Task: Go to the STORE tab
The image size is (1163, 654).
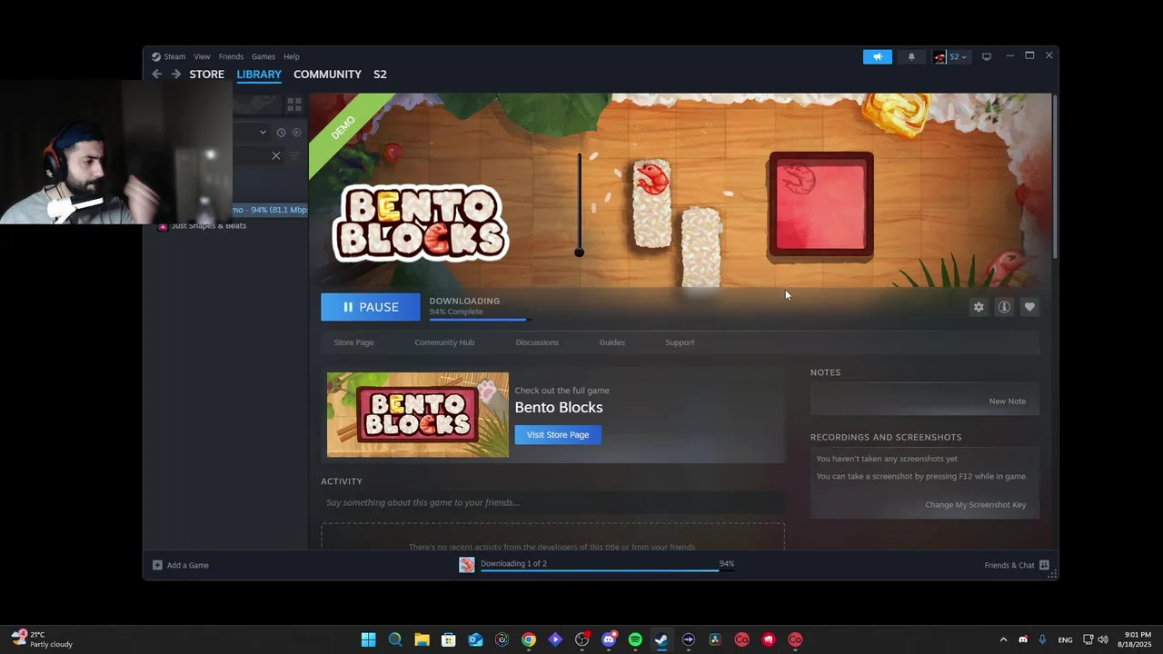Action: 206,74
